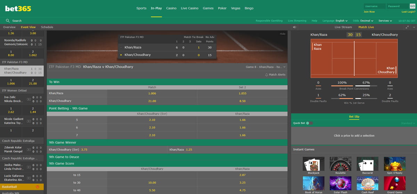Select Khan/Raza match odds 1.006
This screenshot has width=417, height=194.
point(152,93)
